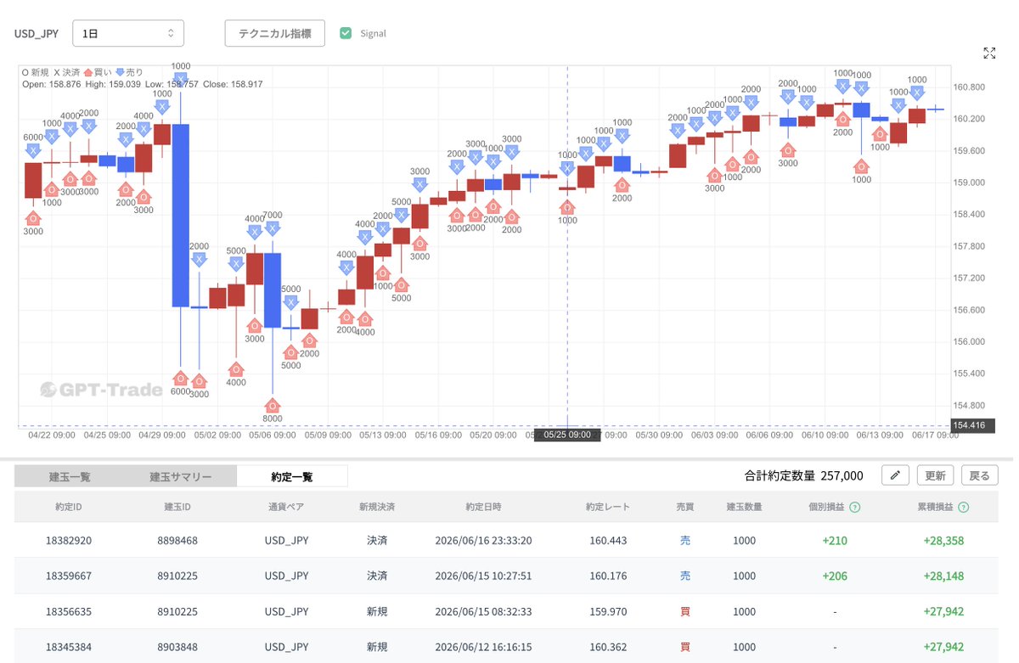This screenshot has width=1019, height=663.
Task: Click the 157.200 price axis label
Action: (x=969, y=278)
